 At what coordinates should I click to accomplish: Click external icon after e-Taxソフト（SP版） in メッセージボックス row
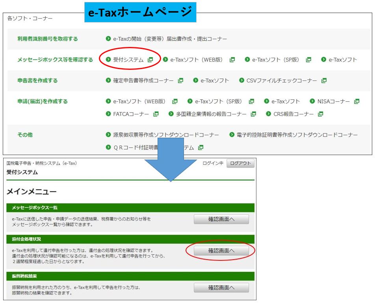click(x=308, y=60)
